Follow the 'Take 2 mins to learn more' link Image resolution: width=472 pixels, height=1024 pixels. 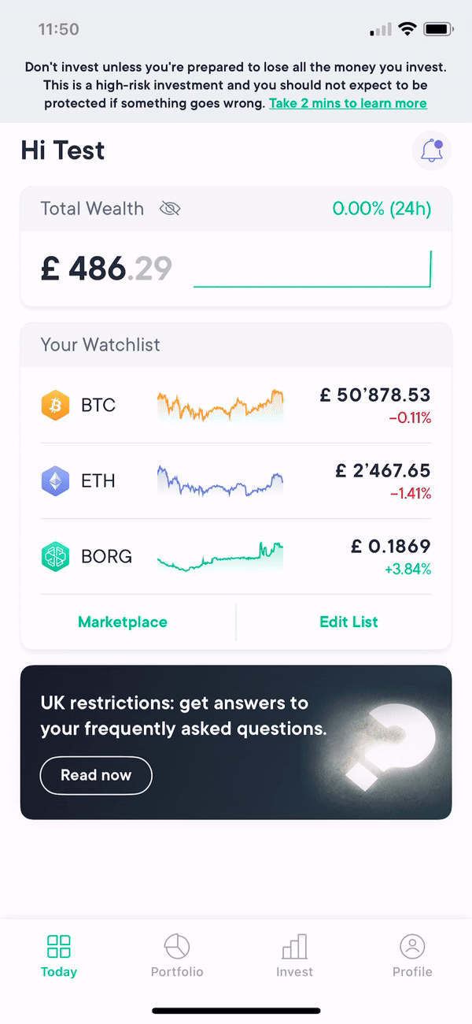[348, 103]
